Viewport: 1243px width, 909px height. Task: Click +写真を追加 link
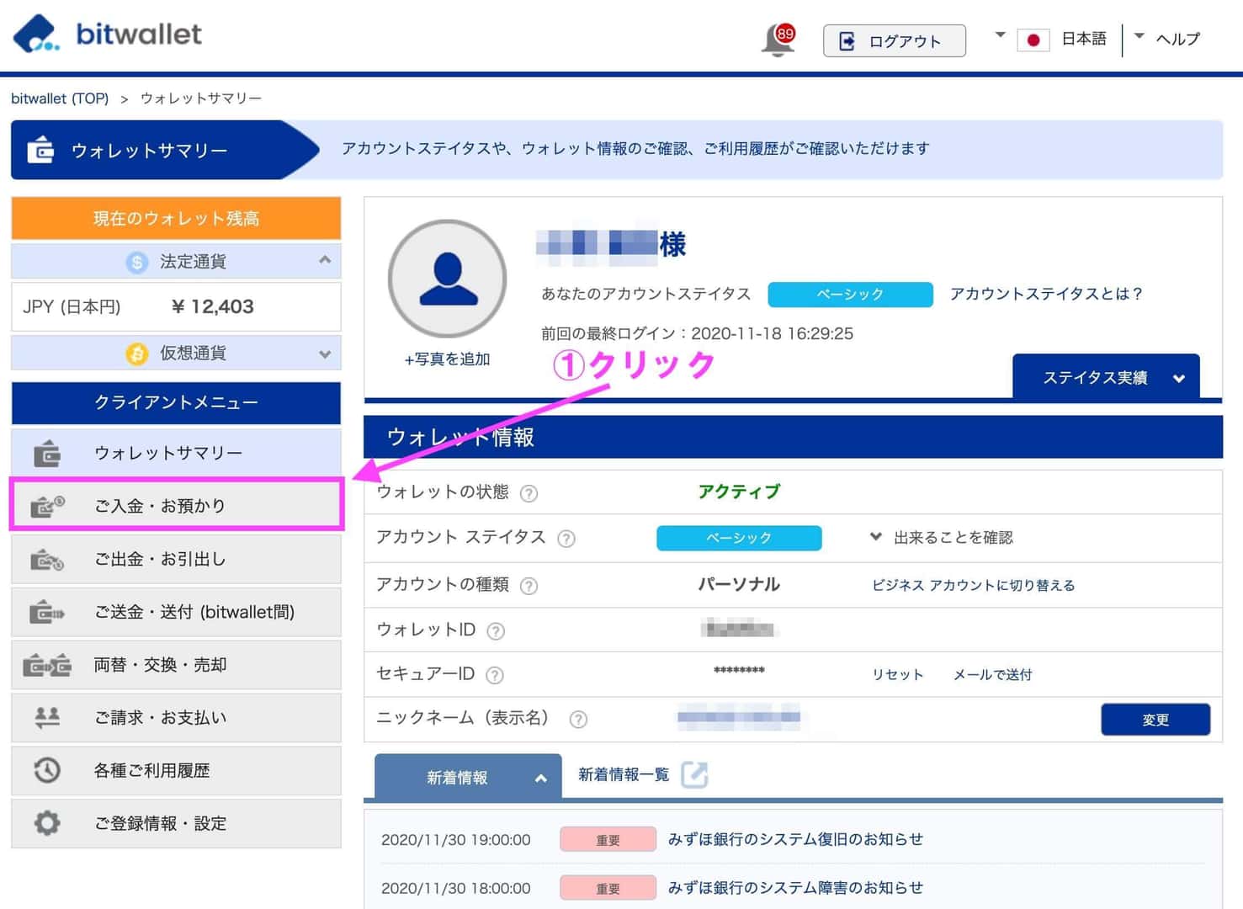[x=447, y=359]
